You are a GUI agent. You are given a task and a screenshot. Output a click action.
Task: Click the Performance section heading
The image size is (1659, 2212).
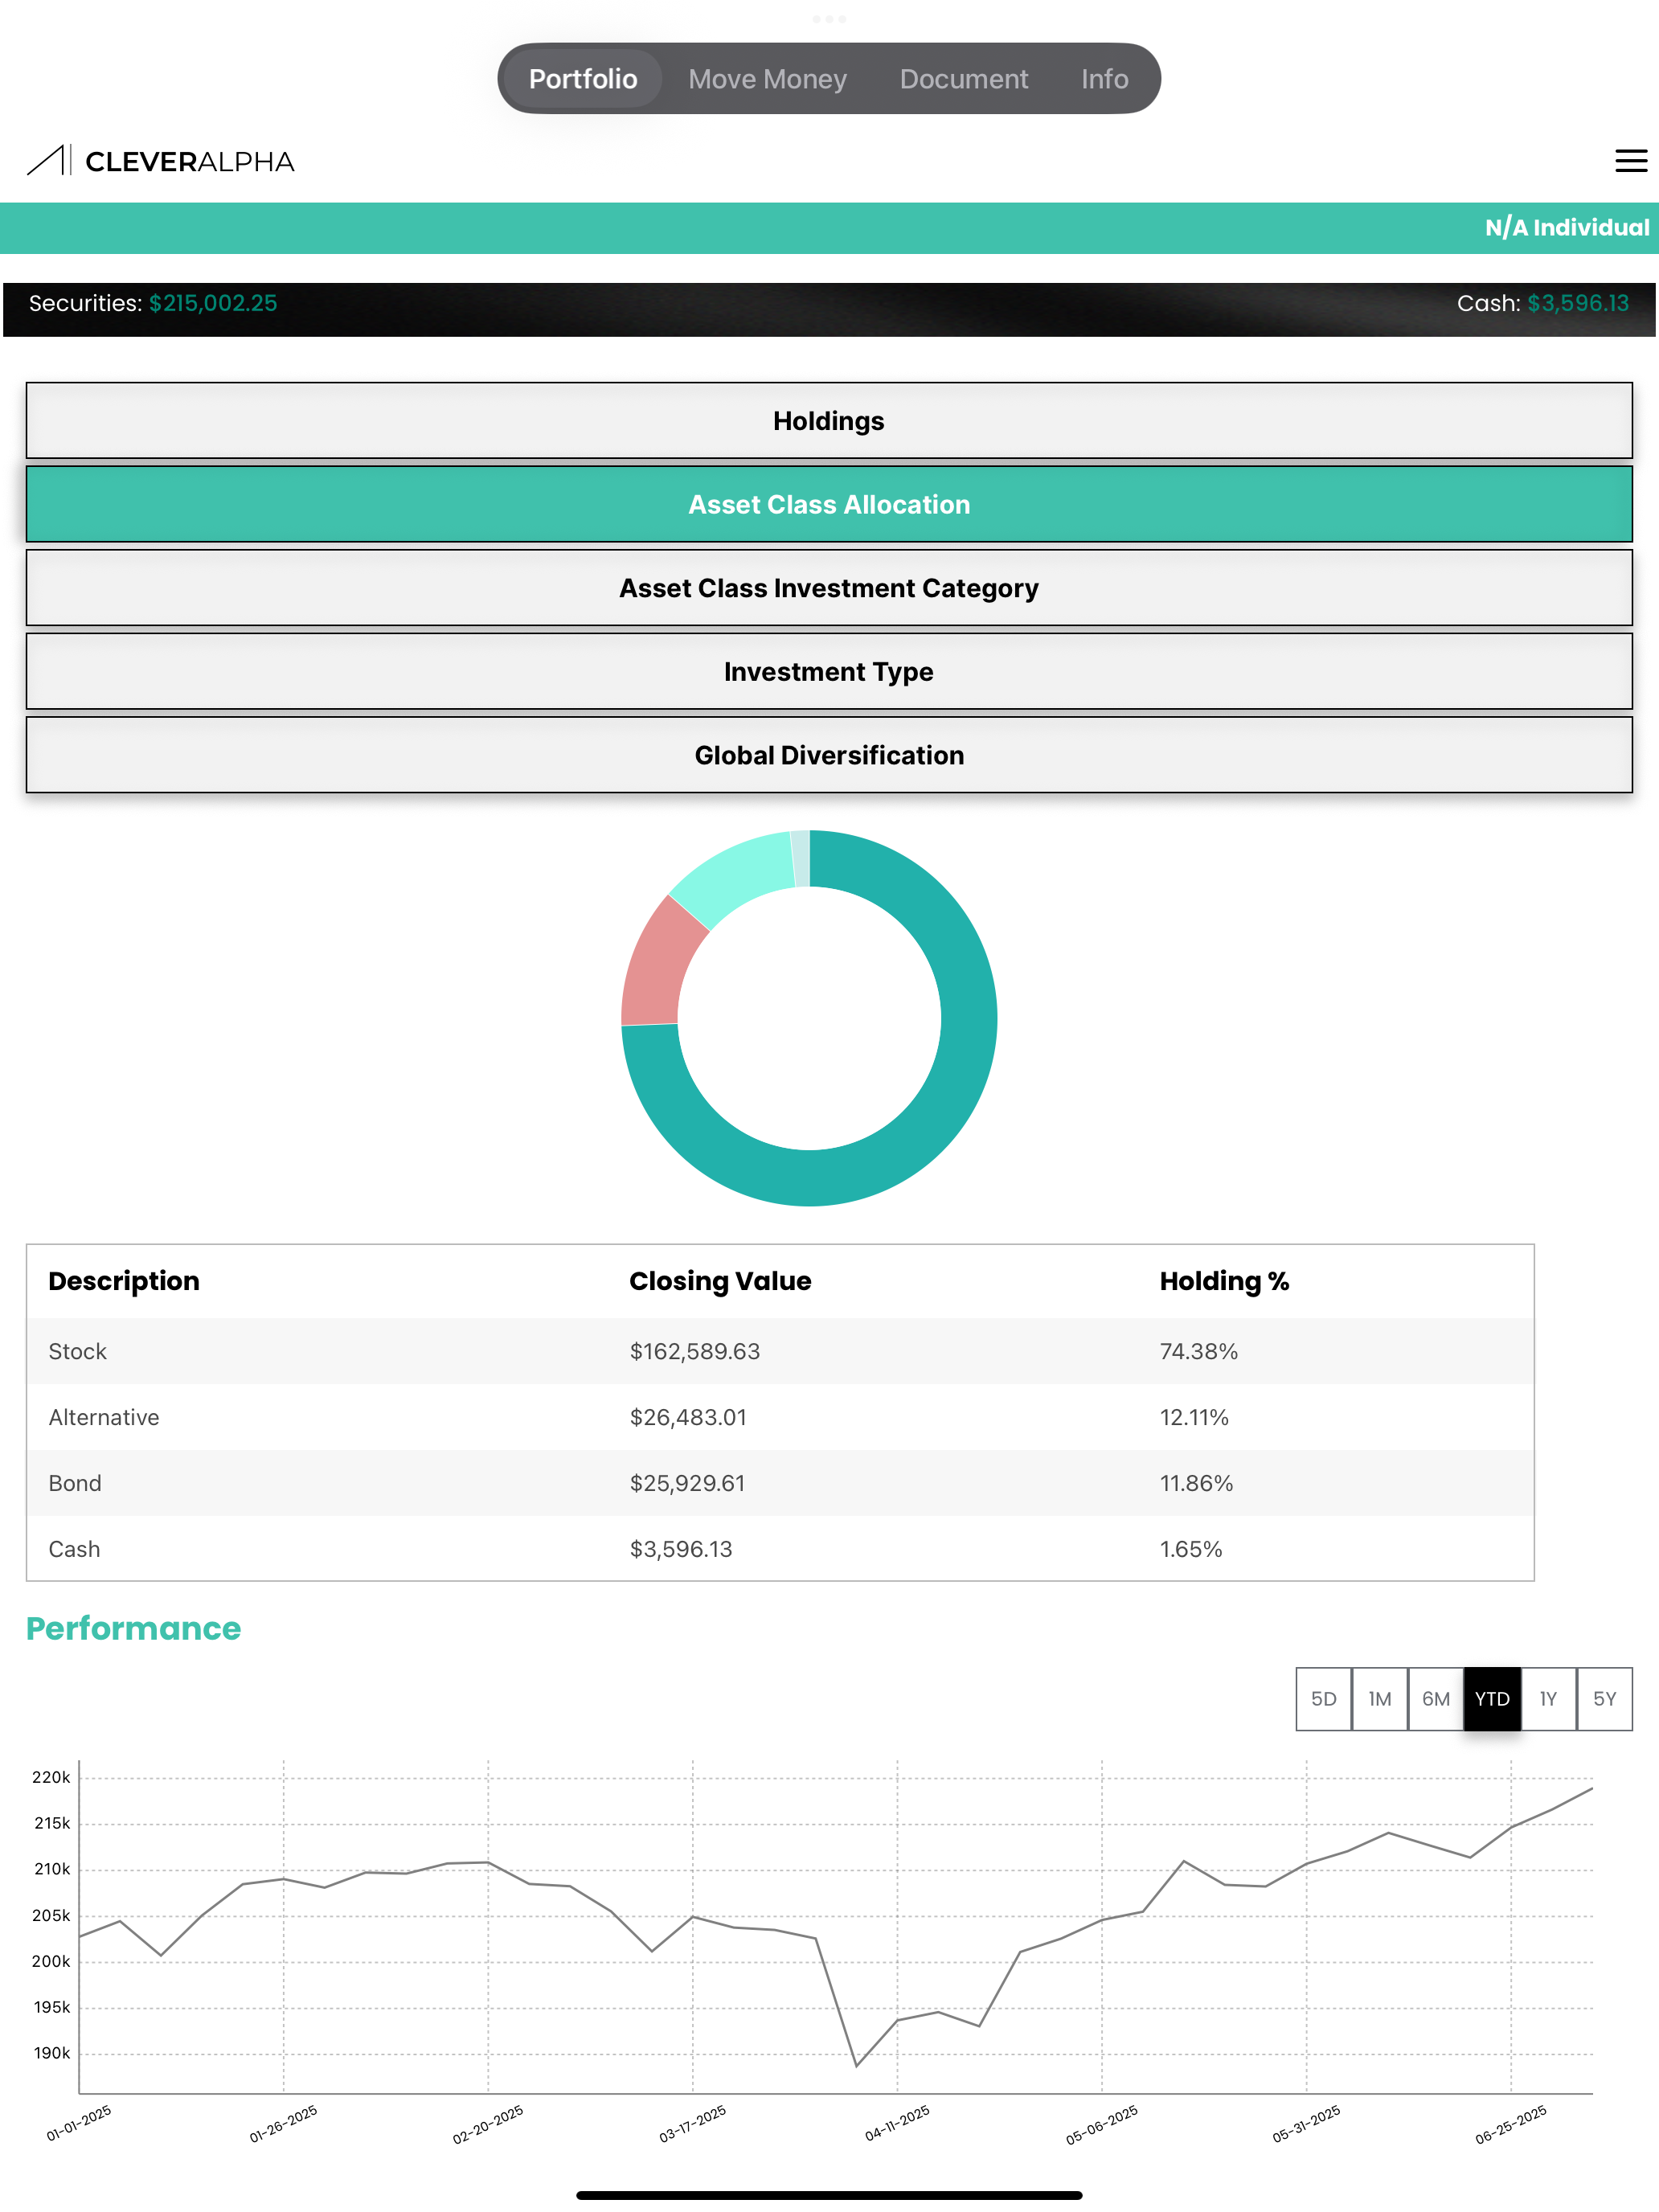[x=133, y=1628]
